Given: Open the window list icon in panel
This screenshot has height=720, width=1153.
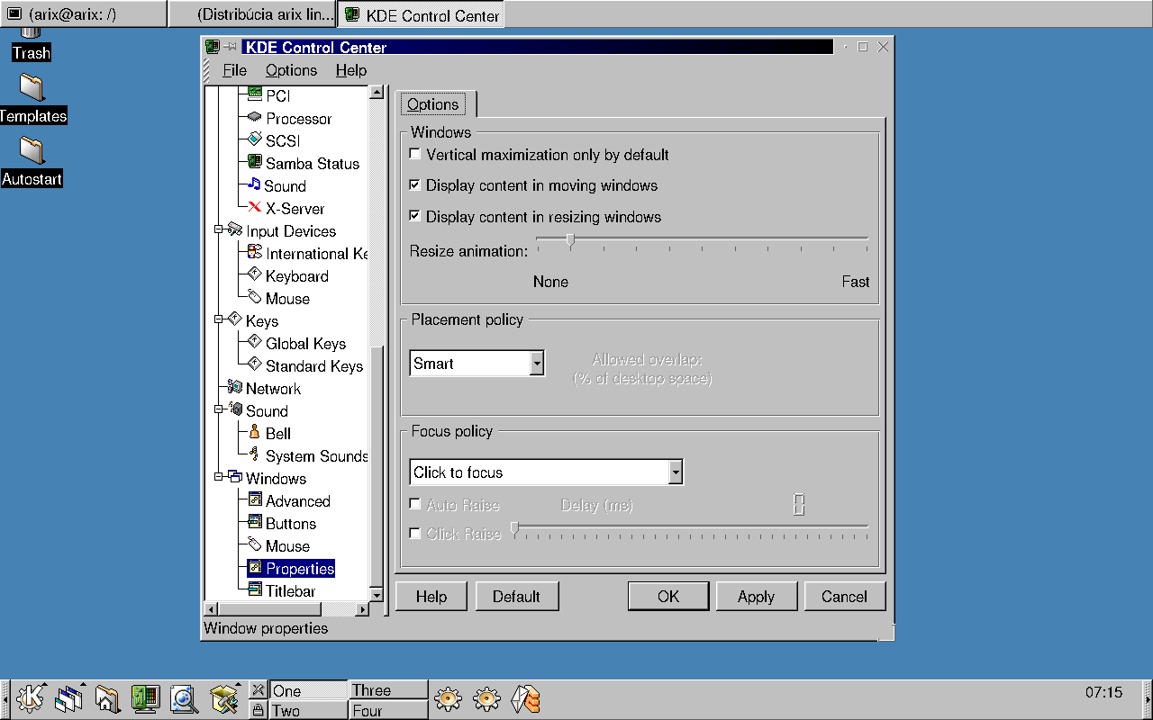Looking at the screenshot, I should (68, 698).
